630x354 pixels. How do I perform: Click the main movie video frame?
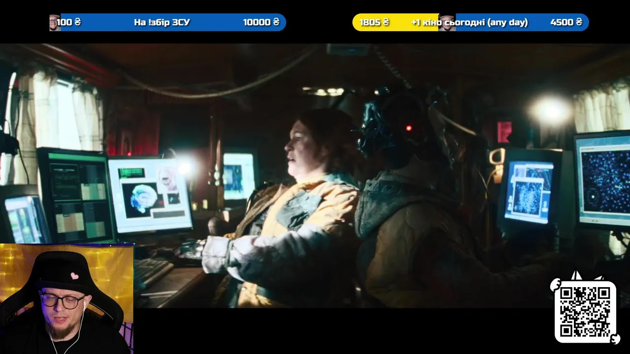click(315, 176)
